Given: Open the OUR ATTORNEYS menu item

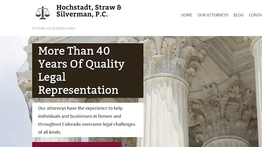Looking at the screenshot, I should click(213, 15).
